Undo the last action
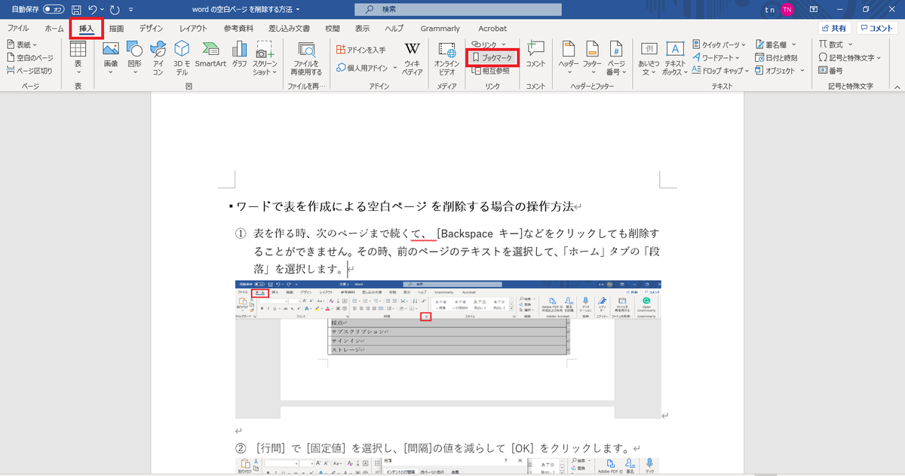Image resolution: width=905 pixels, height=476 pixels. 92,10
